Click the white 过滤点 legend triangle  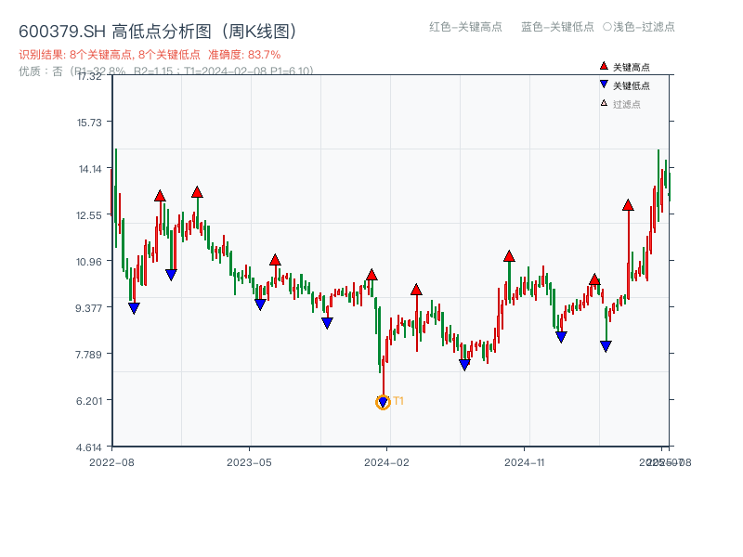pos(604,104)
